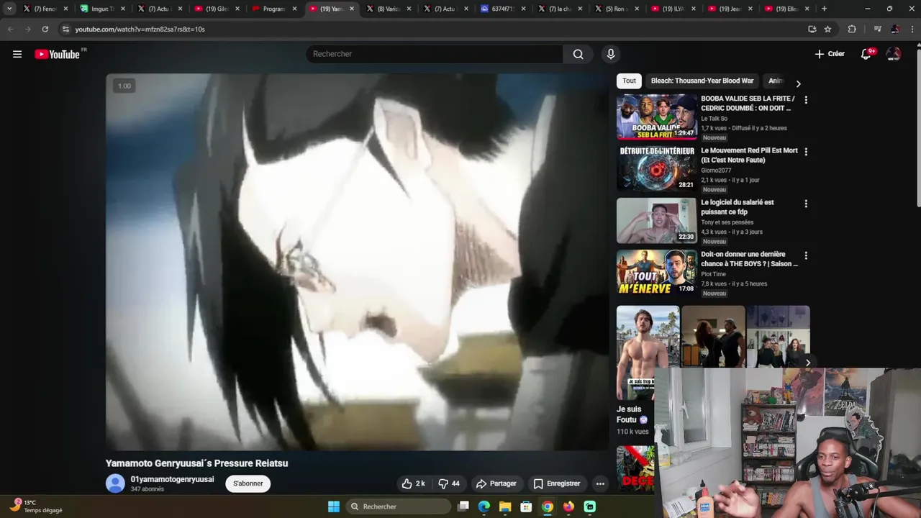
Task: Open the notifications bell
Action: pos(866,54)
